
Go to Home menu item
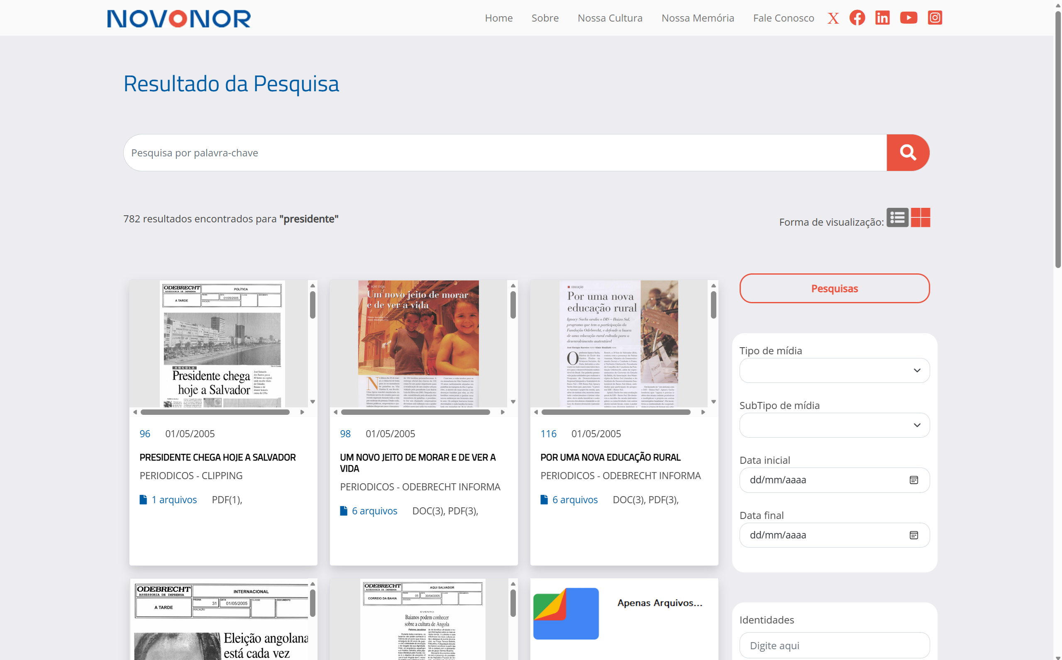(499, 18)
